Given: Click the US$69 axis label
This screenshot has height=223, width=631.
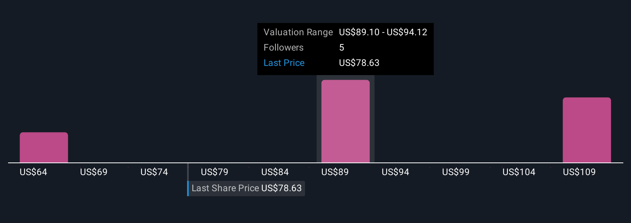Looking at the screenshot, I should pyautogui.click(x=94, y=172).
